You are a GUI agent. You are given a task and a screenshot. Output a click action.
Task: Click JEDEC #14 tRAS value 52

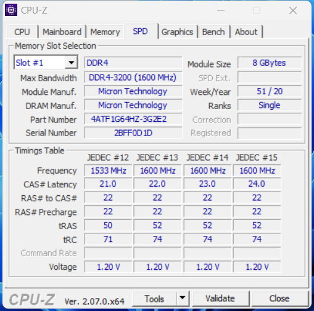tap(207, 225)
